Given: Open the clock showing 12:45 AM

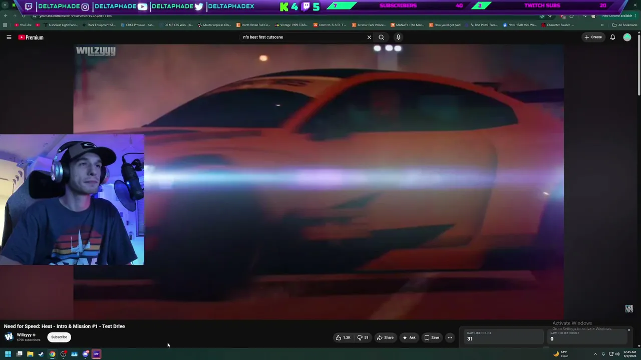Looking at the screenshot, I should click(629, 354).
